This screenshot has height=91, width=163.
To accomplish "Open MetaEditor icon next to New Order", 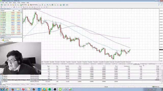I will [29, 5].
